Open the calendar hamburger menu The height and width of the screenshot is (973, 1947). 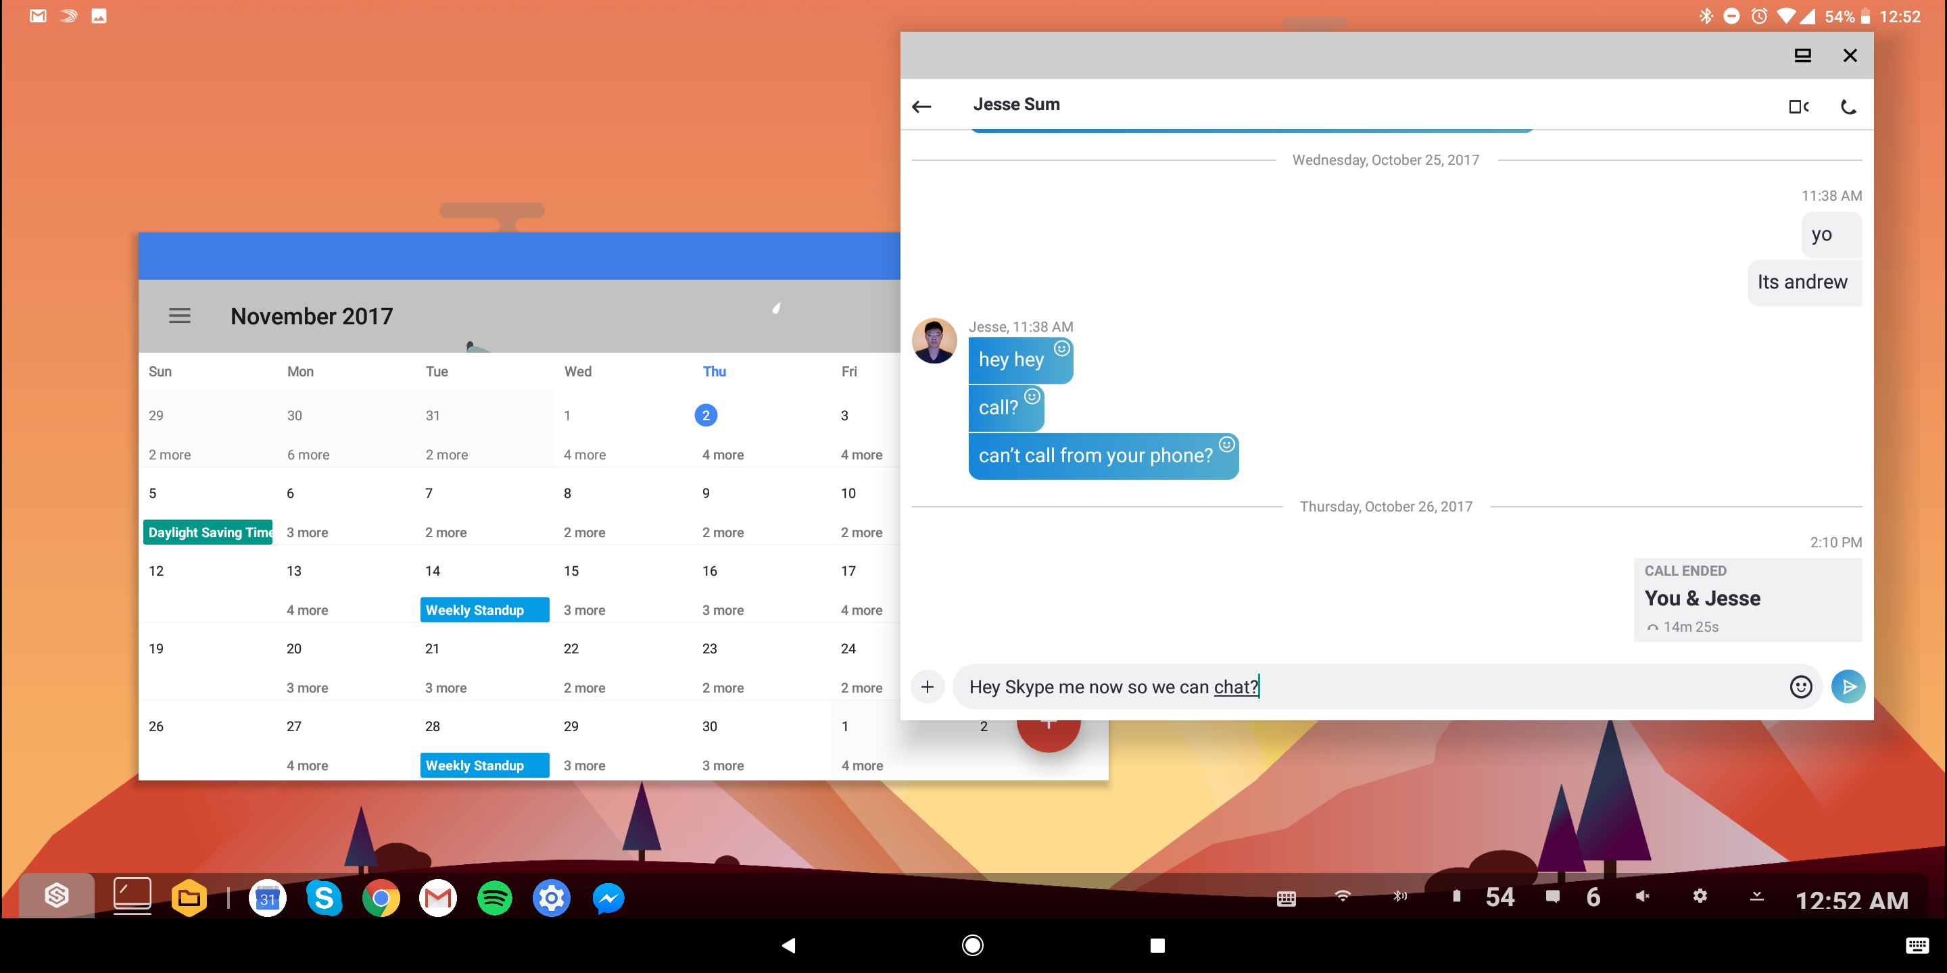(179, 316)
